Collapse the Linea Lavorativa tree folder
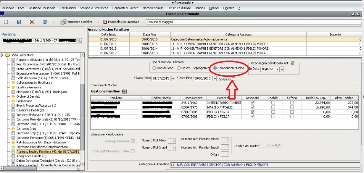The height and width of the screenshot is (173, 364). pos(3,55)
